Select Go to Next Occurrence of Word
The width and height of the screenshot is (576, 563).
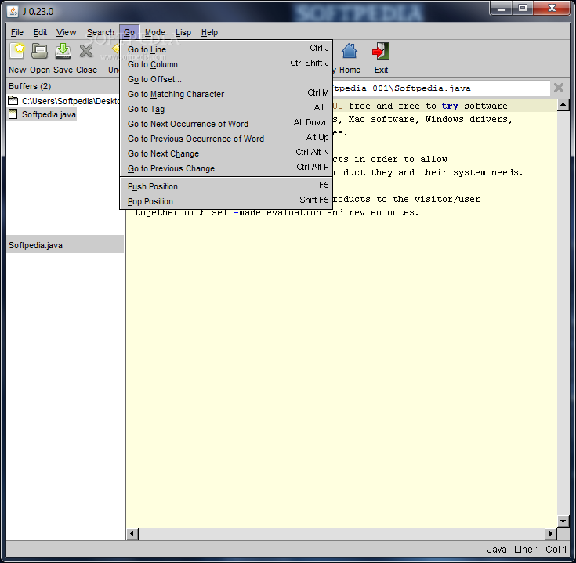[x=226, y=123]
